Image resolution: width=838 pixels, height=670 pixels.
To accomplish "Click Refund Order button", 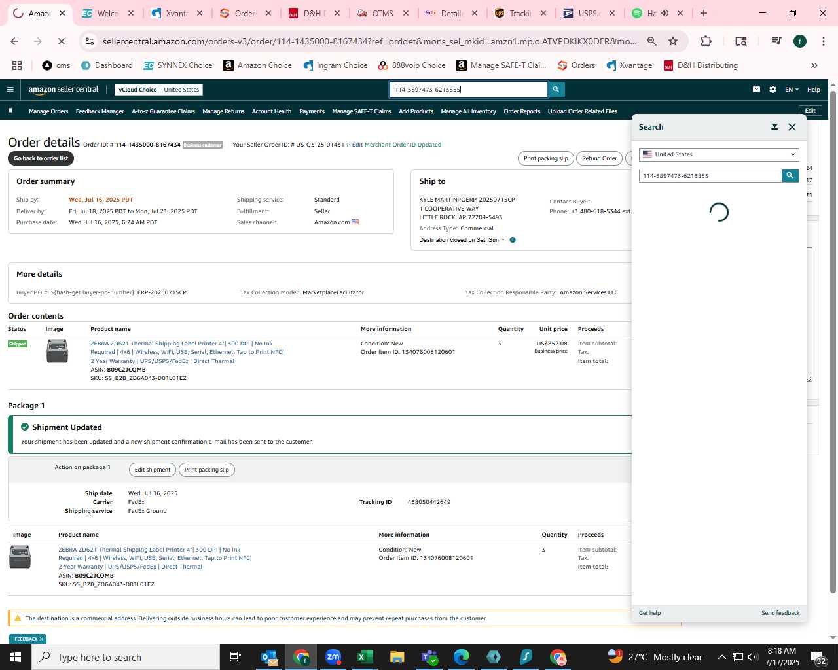I will click(599, 158).
